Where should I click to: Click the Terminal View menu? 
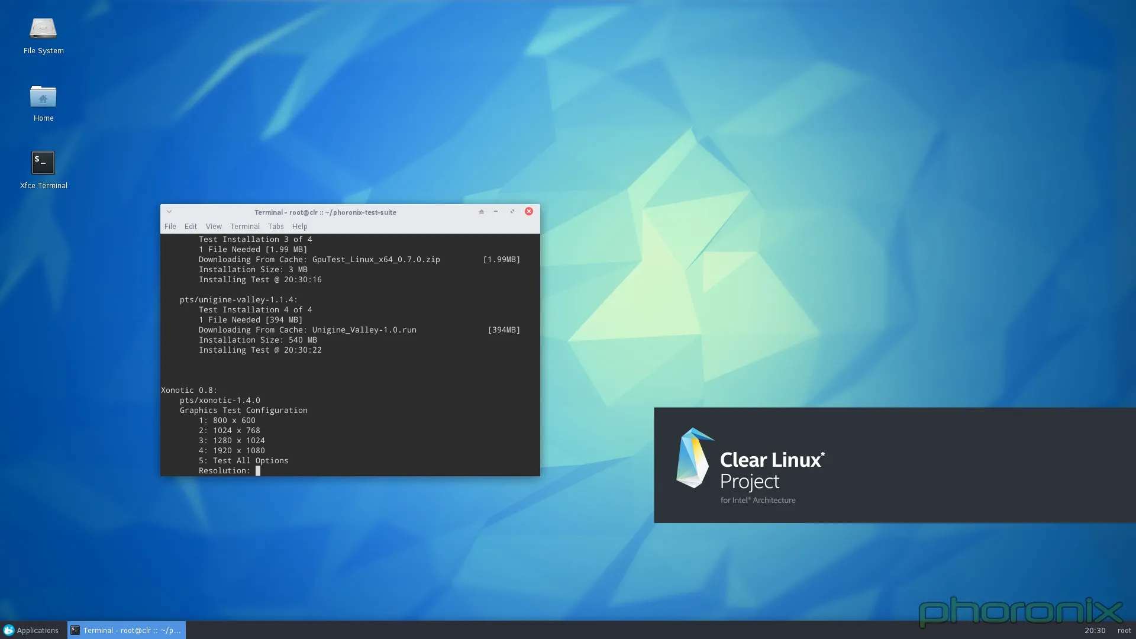[213, 226]
